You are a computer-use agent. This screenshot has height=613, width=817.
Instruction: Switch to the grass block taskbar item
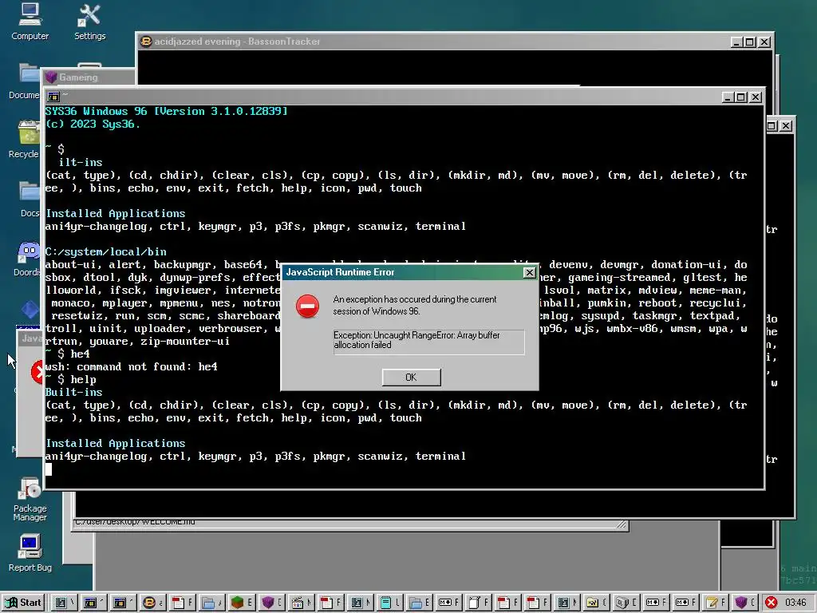coord(241,603)
